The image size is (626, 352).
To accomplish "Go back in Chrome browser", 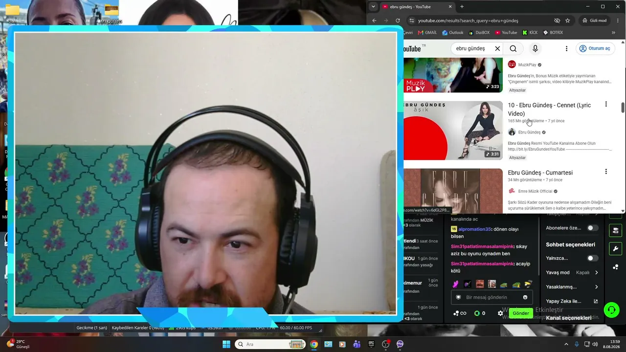I will coord(374,21).
